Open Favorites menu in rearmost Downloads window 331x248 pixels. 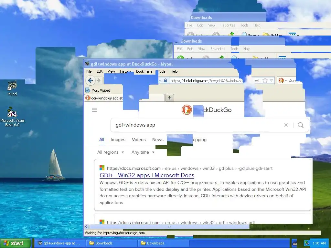[x=228, y=25]
